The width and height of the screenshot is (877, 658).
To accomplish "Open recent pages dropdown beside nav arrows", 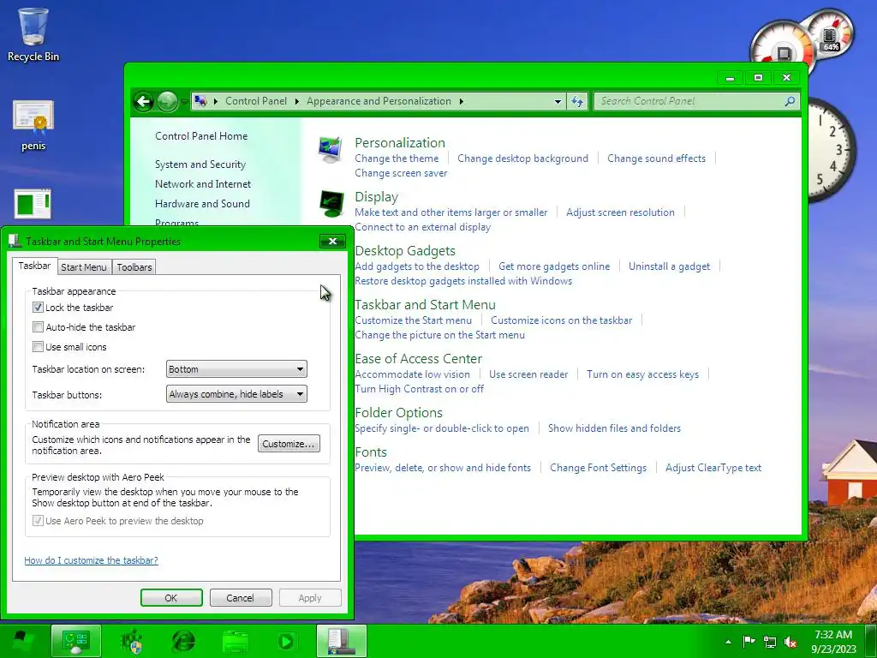I will [184, 102].
